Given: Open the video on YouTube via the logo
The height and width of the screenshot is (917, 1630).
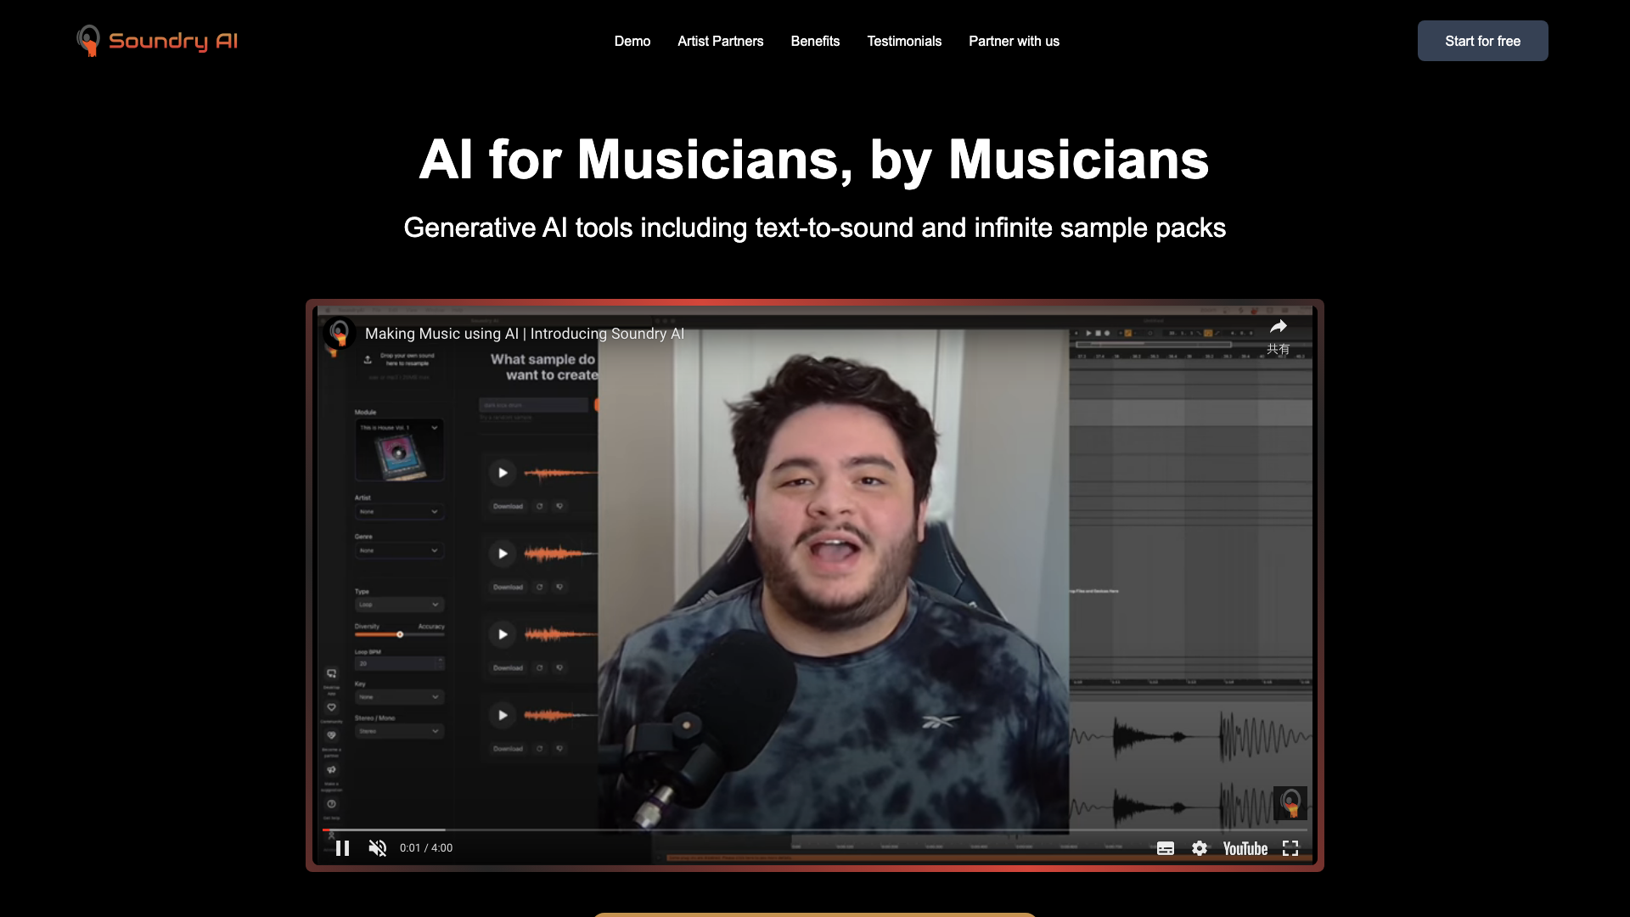Looking at the screenshot, I should click(x=1245, y=848).
